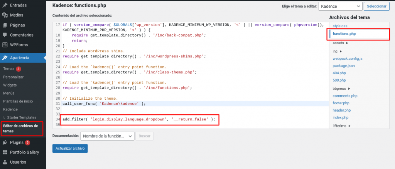The width and height of the screenshot is (395, 169).
Task: Open the Kadence theme selection dropdown
Action: tap(340, 6)
